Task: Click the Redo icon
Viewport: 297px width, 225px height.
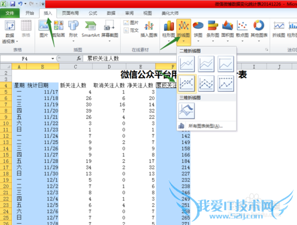Action: coord(31,4)
